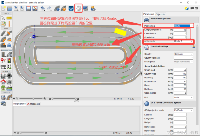Click the import scenario icon

pos(16,9)
